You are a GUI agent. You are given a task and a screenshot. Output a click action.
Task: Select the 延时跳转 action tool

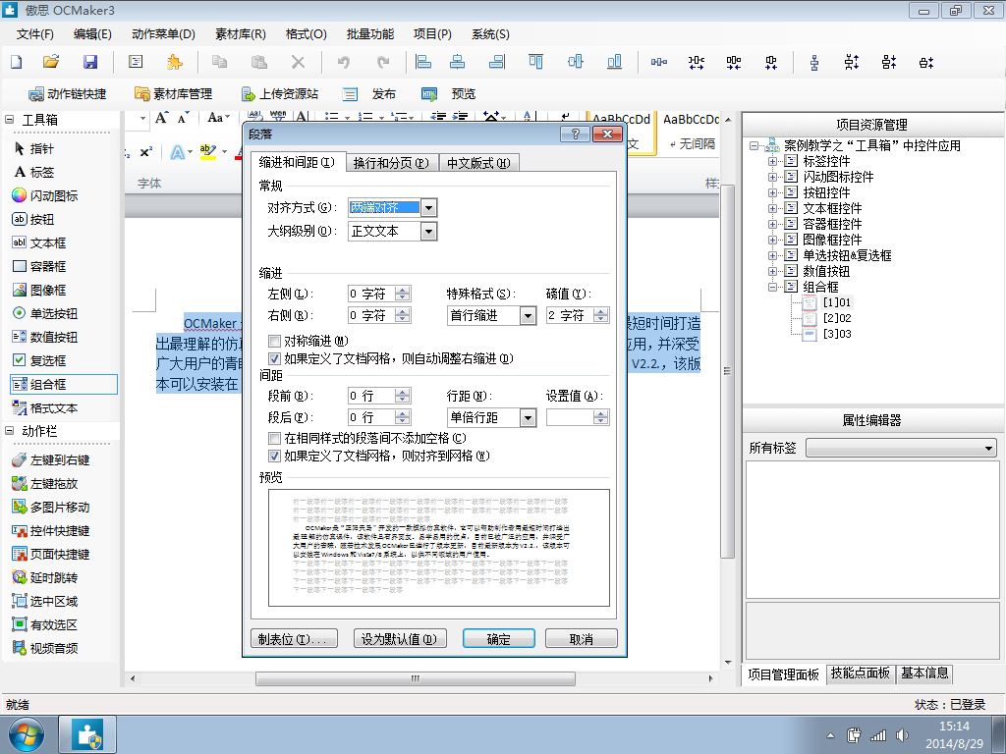tap(44, 577)
